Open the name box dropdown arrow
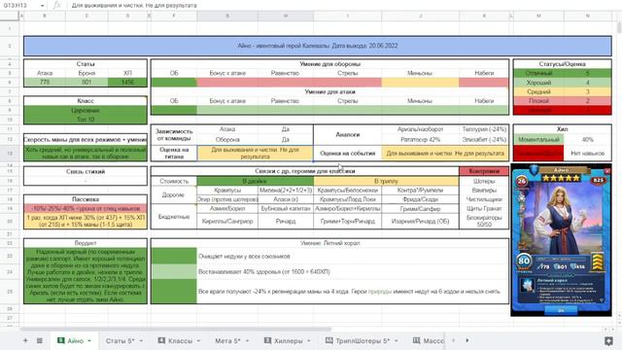 (x=42, y=6)
